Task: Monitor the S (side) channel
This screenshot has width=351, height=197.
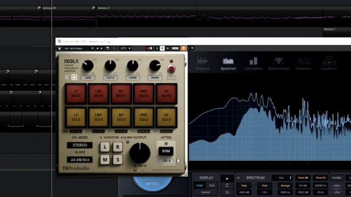Action: 117,160
